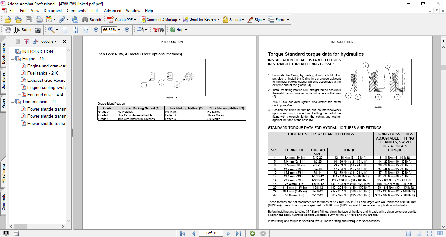
Task: Jump to previous view green arrow
Action: (252, 233)
